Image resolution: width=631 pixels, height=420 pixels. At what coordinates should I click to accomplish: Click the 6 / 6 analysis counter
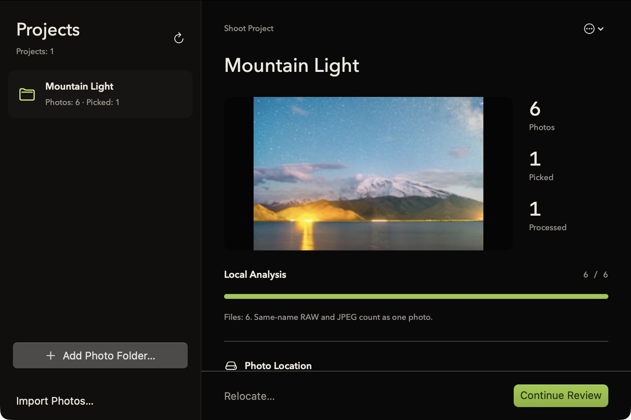(x=595, y=275)
